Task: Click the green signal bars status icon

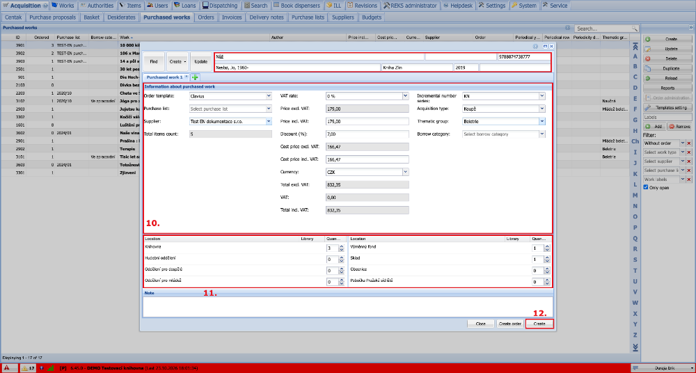Action: (51, 368)
